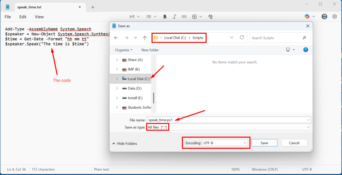Open the View menu
This screenshot has height=175, width=342.
click(39, 17)
